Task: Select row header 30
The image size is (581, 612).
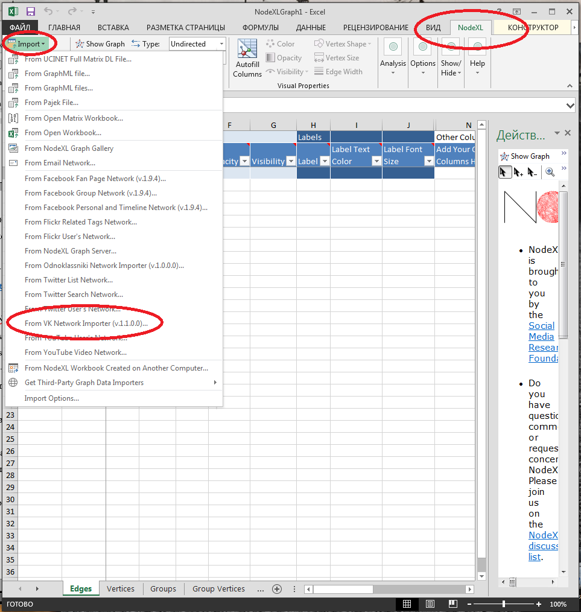Action: point(10,499)
